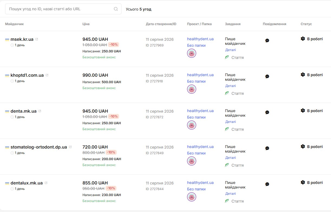Click В роботі status for khoptd1.com.ua
331x212 pixels.
(x=315, y=75)
